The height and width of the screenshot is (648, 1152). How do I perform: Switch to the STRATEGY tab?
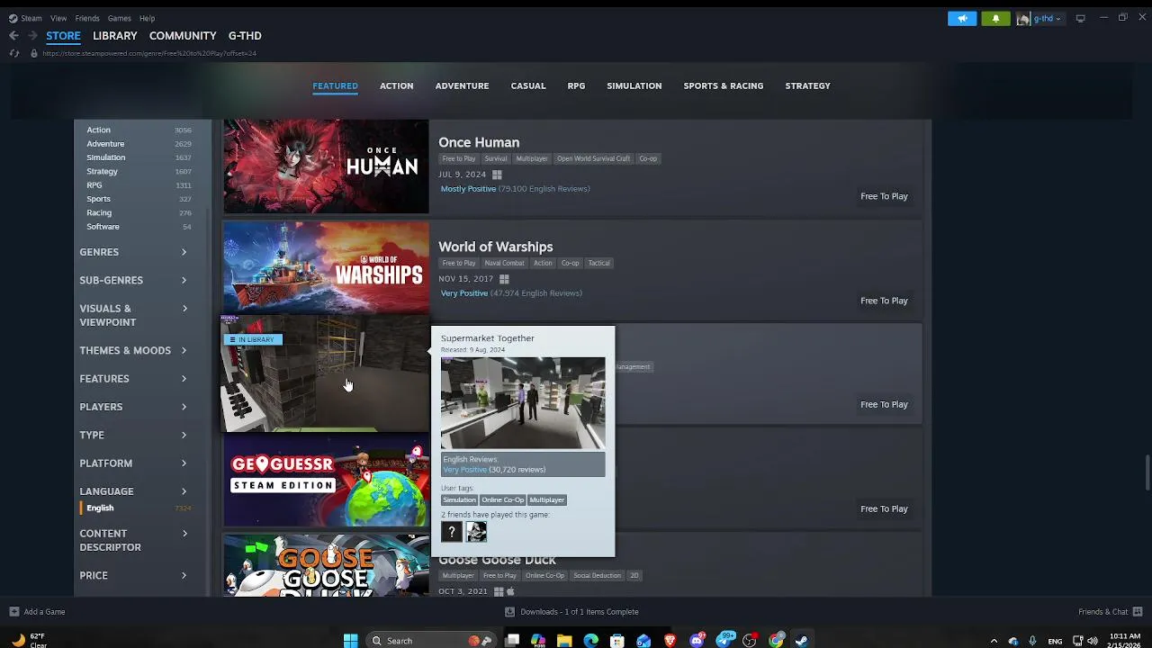tap(807, 85)
